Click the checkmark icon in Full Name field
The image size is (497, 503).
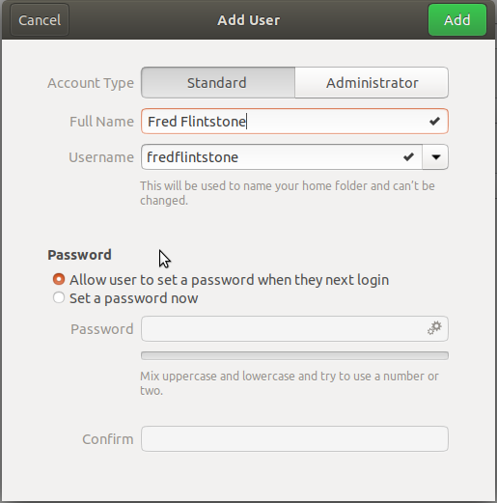(x=434, y=122)
